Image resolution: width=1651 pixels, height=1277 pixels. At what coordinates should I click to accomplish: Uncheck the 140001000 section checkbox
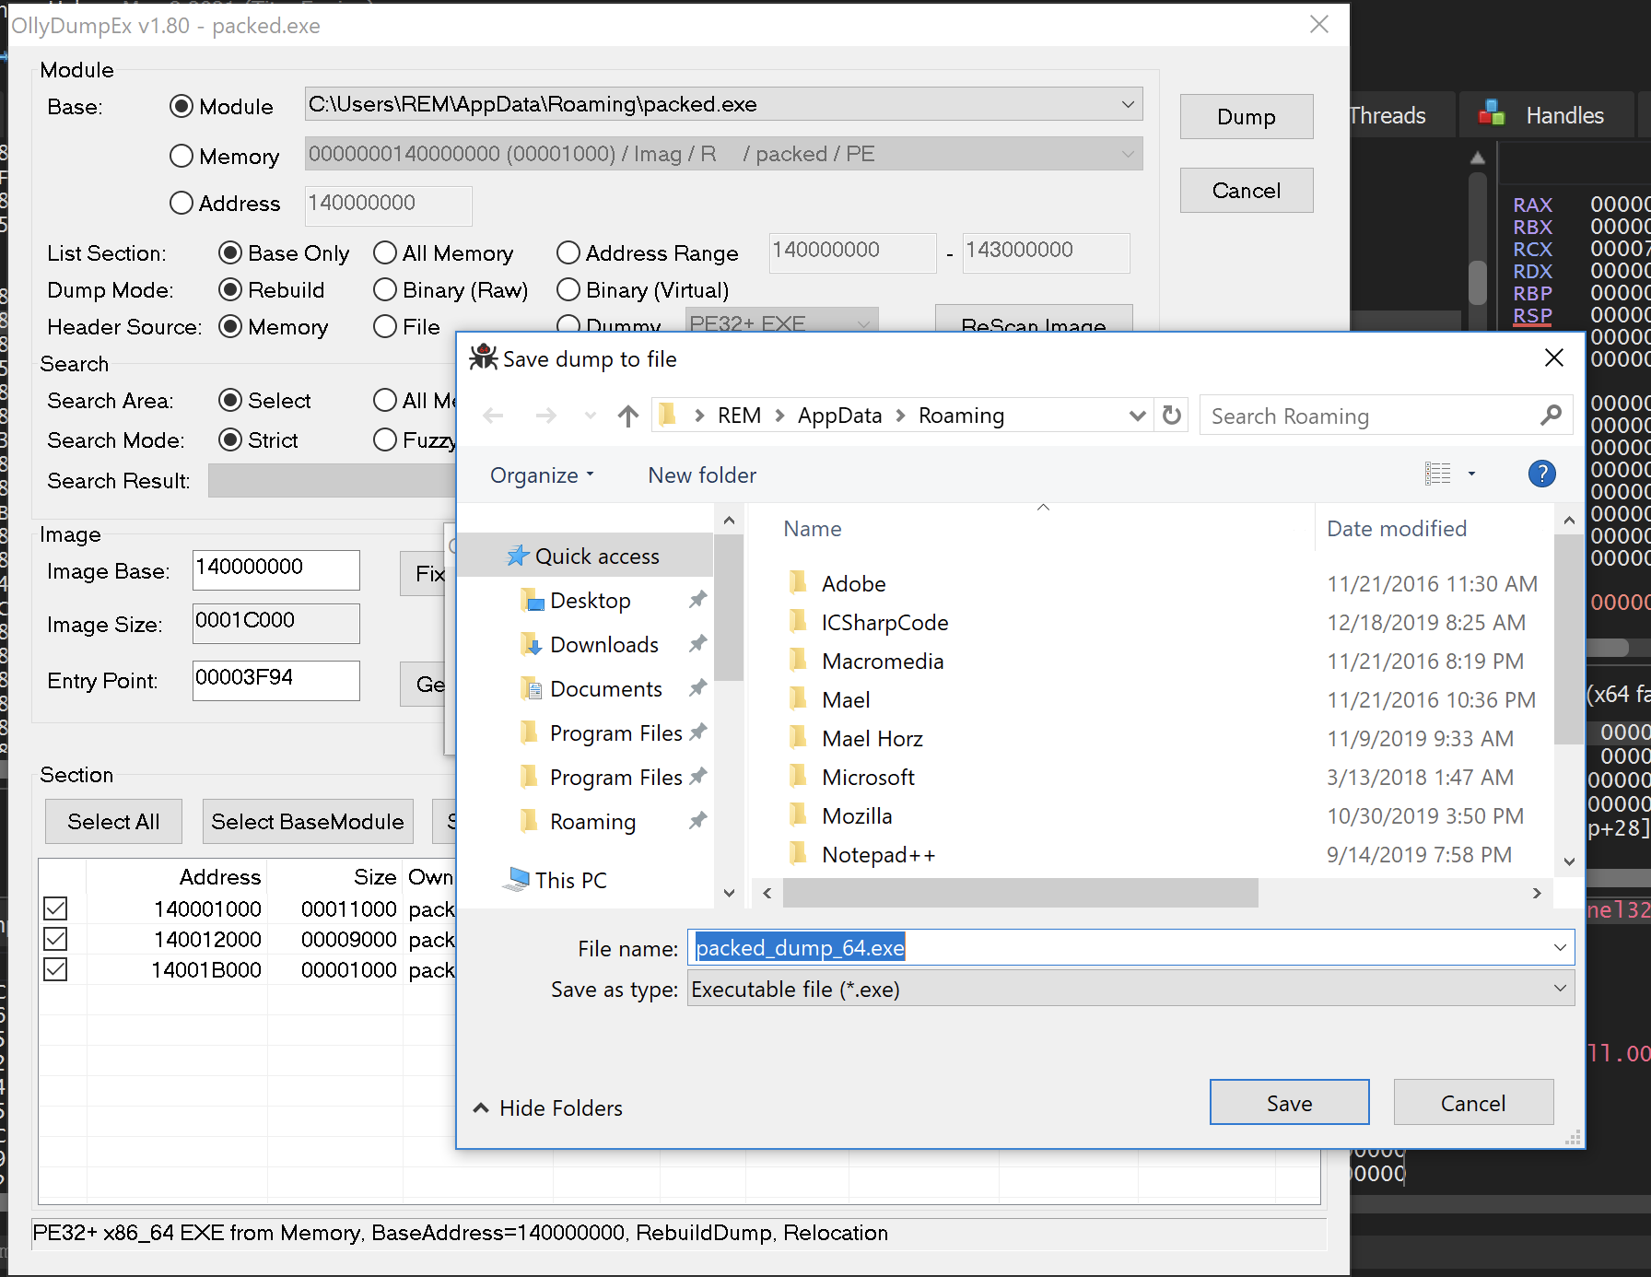coord(55,908)
